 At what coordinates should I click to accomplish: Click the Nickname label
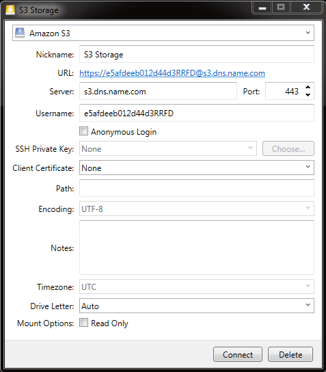tap(55, 55)
